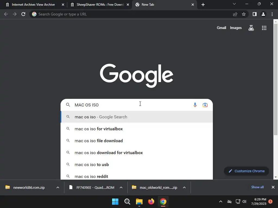Open the Windows Start menu
The width and height of the screenshot is (278, 208).
coord(115,201)
